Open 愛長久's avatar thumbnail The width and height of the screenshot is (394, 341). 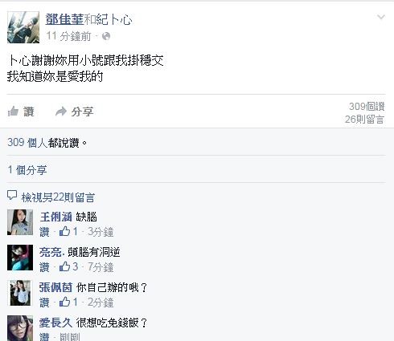20,328
